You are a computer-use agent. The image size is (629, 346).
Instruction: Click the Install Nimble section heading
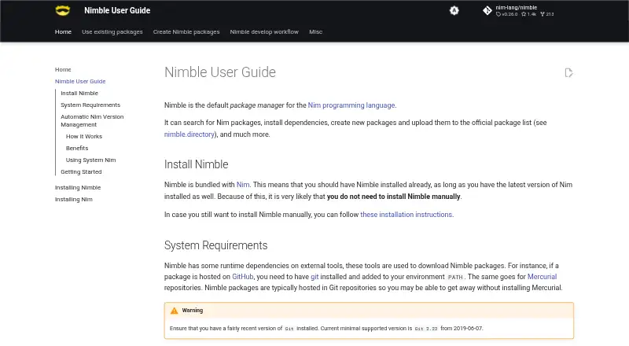click(x=196, y=164)
